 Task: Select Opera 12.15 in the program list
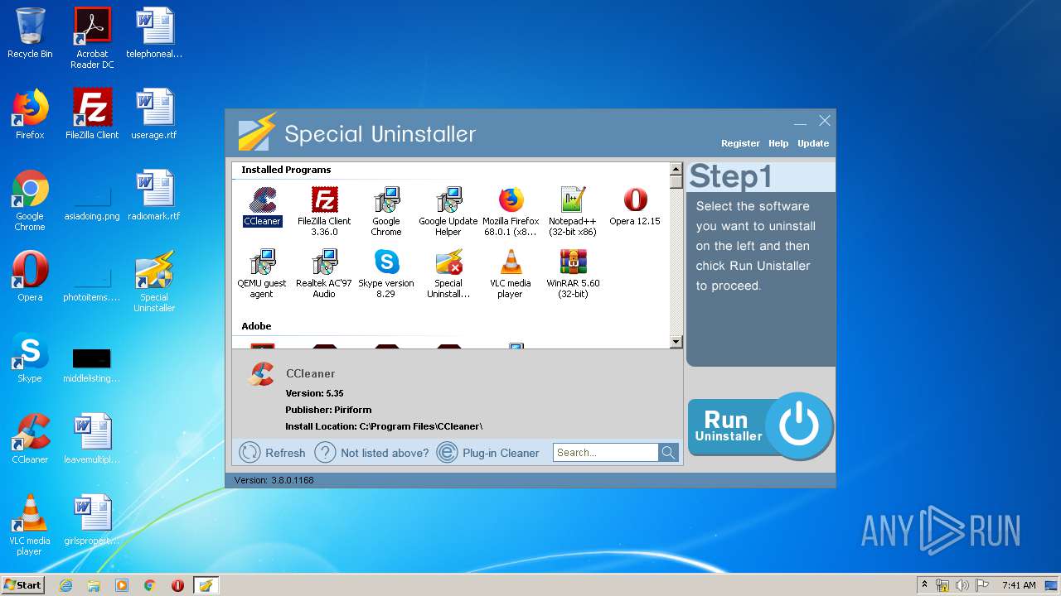[x=635, y=207]
